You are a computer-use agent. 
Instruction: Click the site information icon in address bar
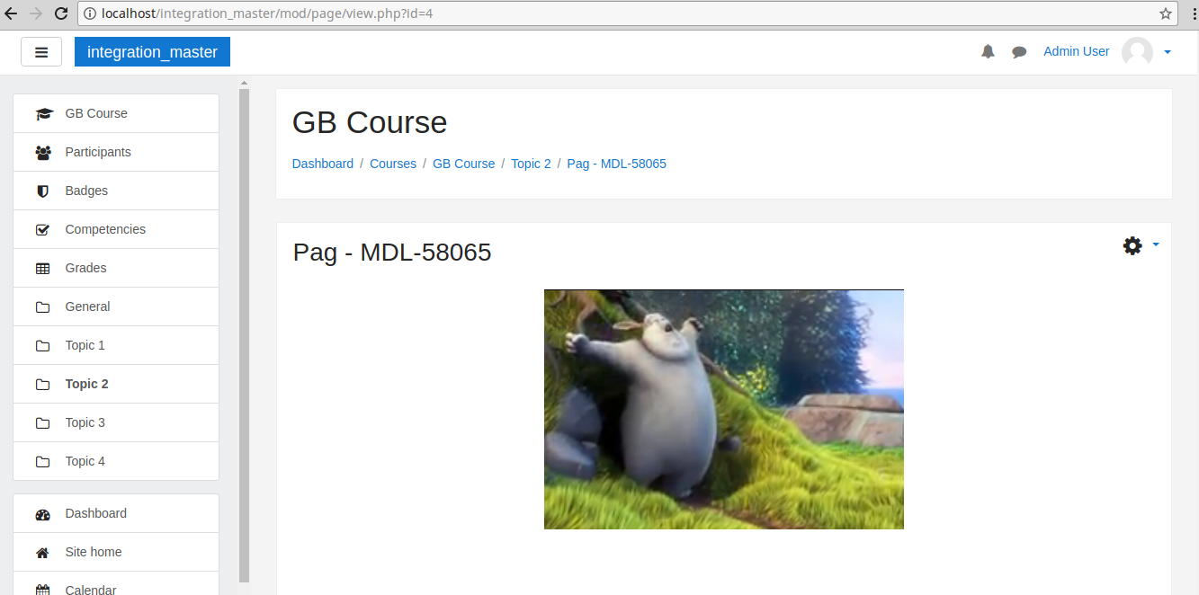tap(90, 13)
